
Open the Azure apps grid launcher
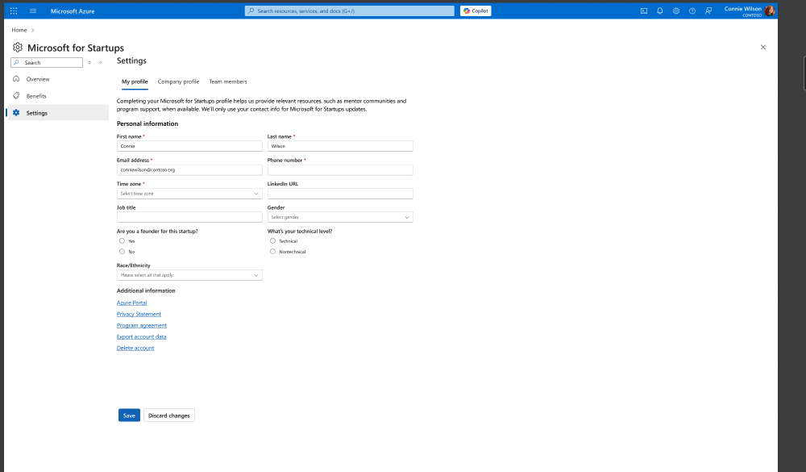[x=14, y=10]
